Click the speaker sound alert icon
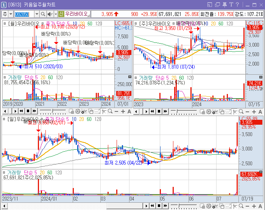This screenshot has width=265, height=210. tap(50, 14)
